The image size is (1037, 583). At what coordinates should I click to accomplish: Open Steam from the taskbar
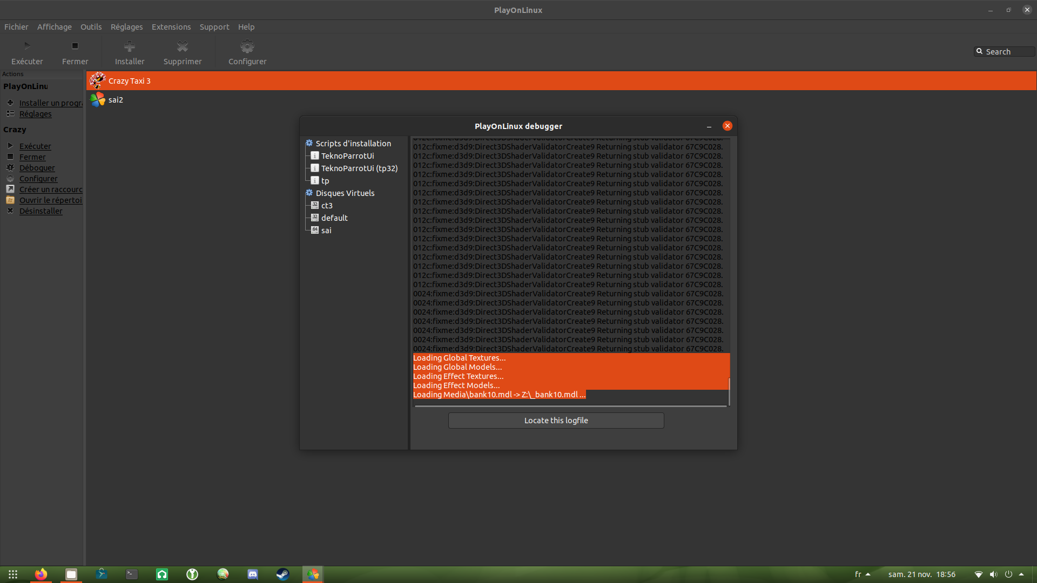pos(283,574)
